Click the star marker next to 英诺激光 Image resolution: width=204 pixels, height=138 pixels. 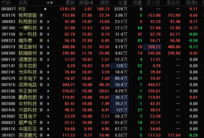(x=48, y=135)
